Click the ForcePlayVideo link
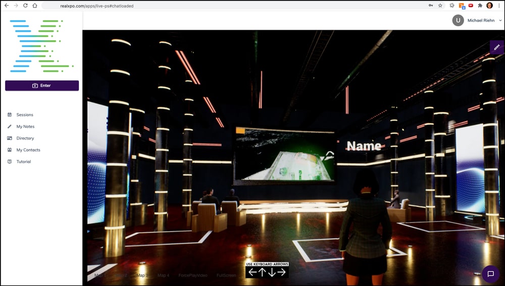The height and width of the screenshot is (286, 505). point(193,275)
